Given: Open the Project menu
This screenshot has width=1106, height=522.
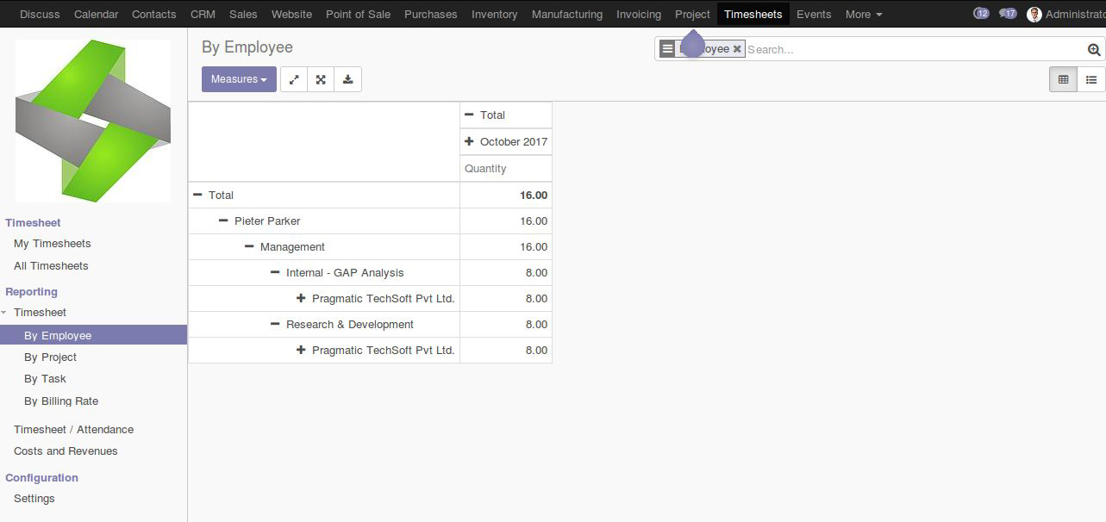Looking at the screenshot, I should pyautogui.click(x=692, y=14).
